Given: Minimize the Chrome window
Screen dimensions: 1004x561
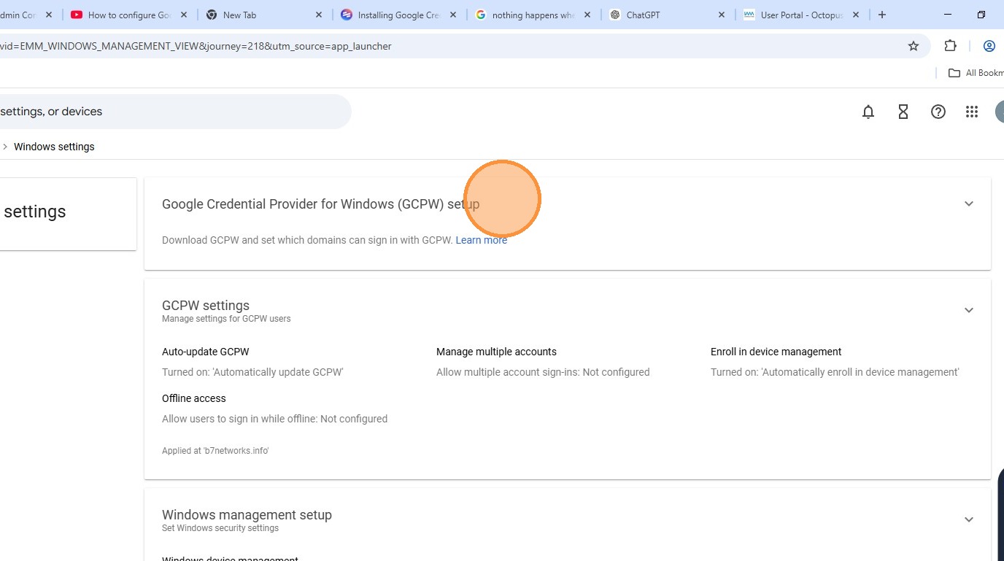Looking at the screenshot, I should point(948,15).
